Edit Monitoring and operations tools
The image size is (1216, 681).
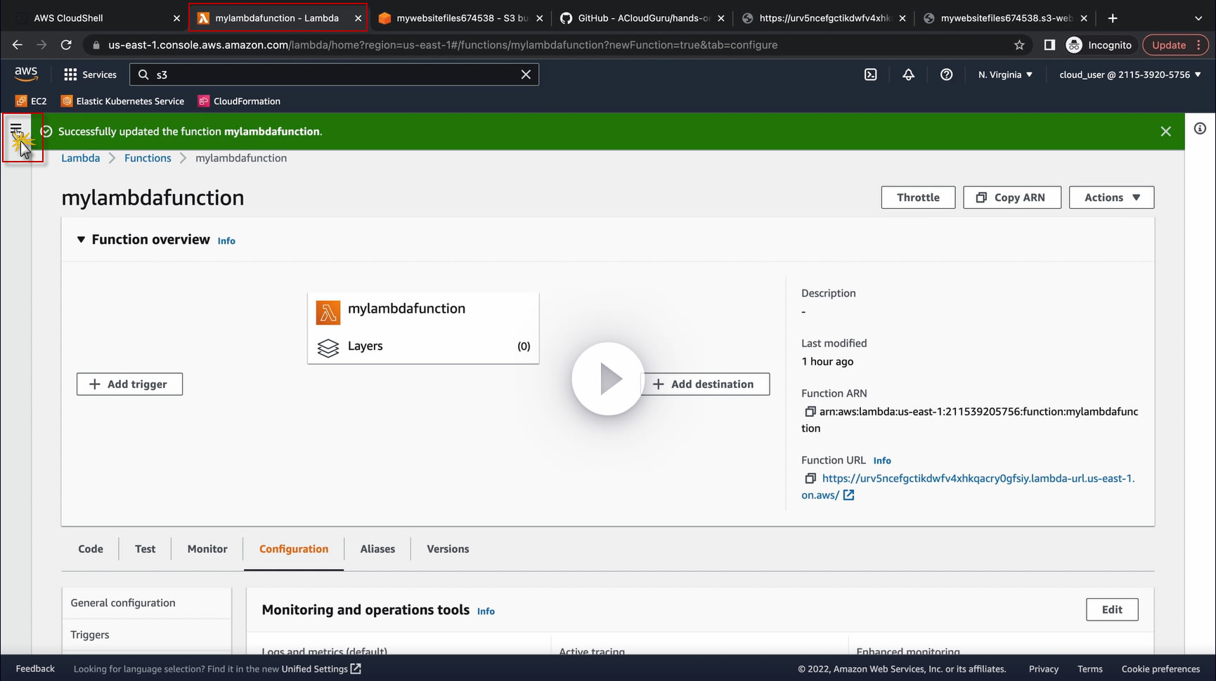1112,610
